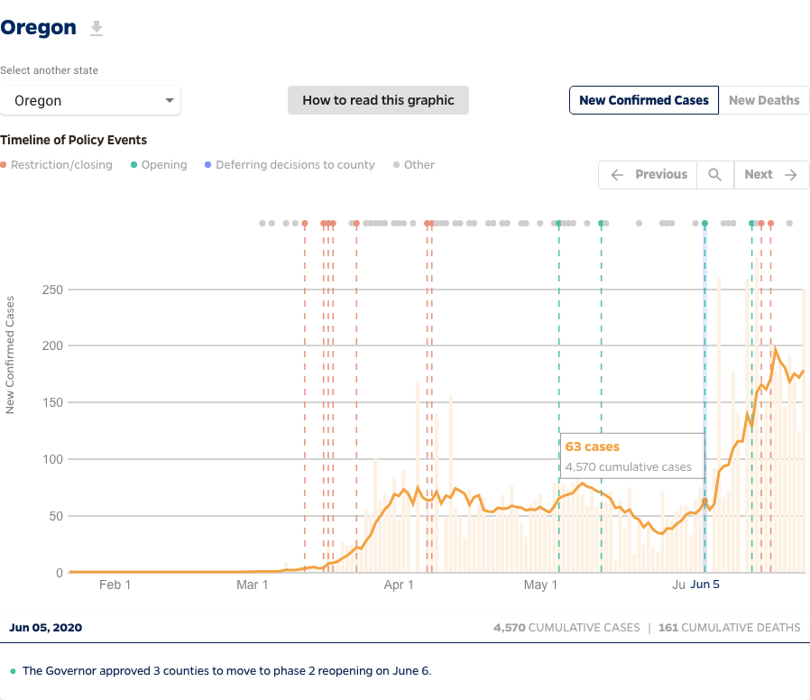The height and width of the screenshot is (700, 810).
Task: Click the last gray event dot on timeline
Action: click(789, 223)
